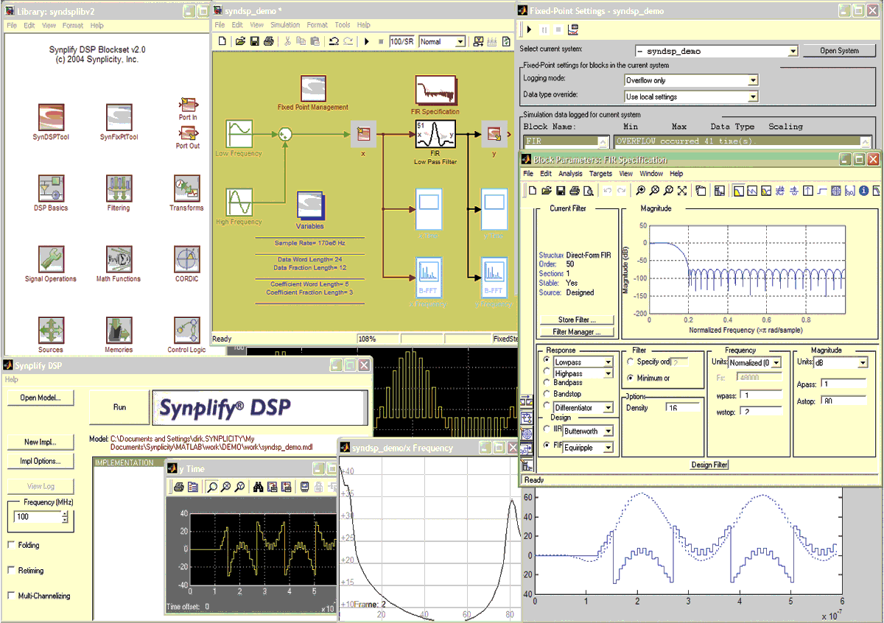The height and width of the screenshot is (623, 884).
Task: Click the Low Frequency source block
Action: click(x=239, y=134)
